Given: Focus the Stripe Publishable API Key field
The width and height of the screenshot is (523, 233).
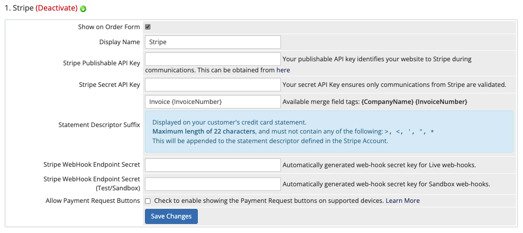Looking at the screenshot, I should pos(213,59).
